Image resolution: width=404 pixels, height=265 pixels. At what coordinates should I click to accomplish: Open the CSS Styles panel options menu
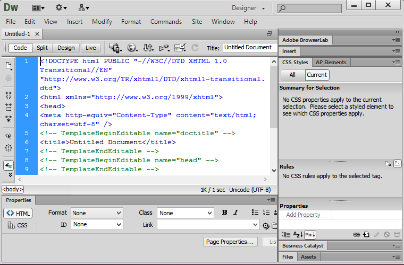(x=396, y=62)
